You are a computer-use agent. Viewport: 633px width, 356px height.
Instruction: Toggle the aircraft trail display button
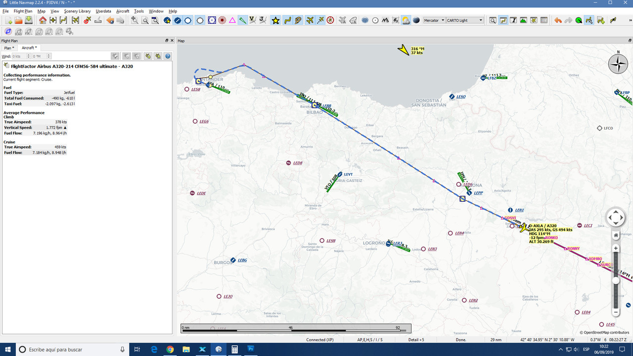(320, 20)
